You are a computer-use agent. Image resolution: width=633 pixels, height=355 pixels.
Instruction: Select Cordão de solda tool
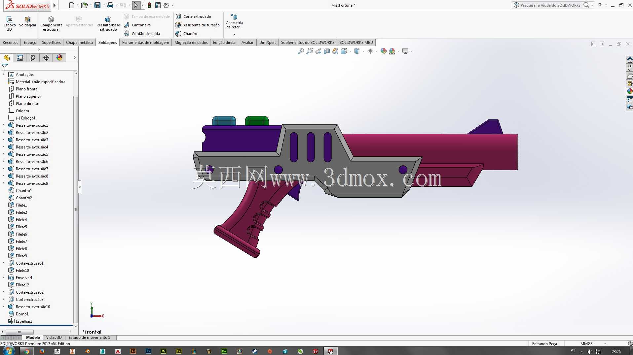tap(142, 34)
